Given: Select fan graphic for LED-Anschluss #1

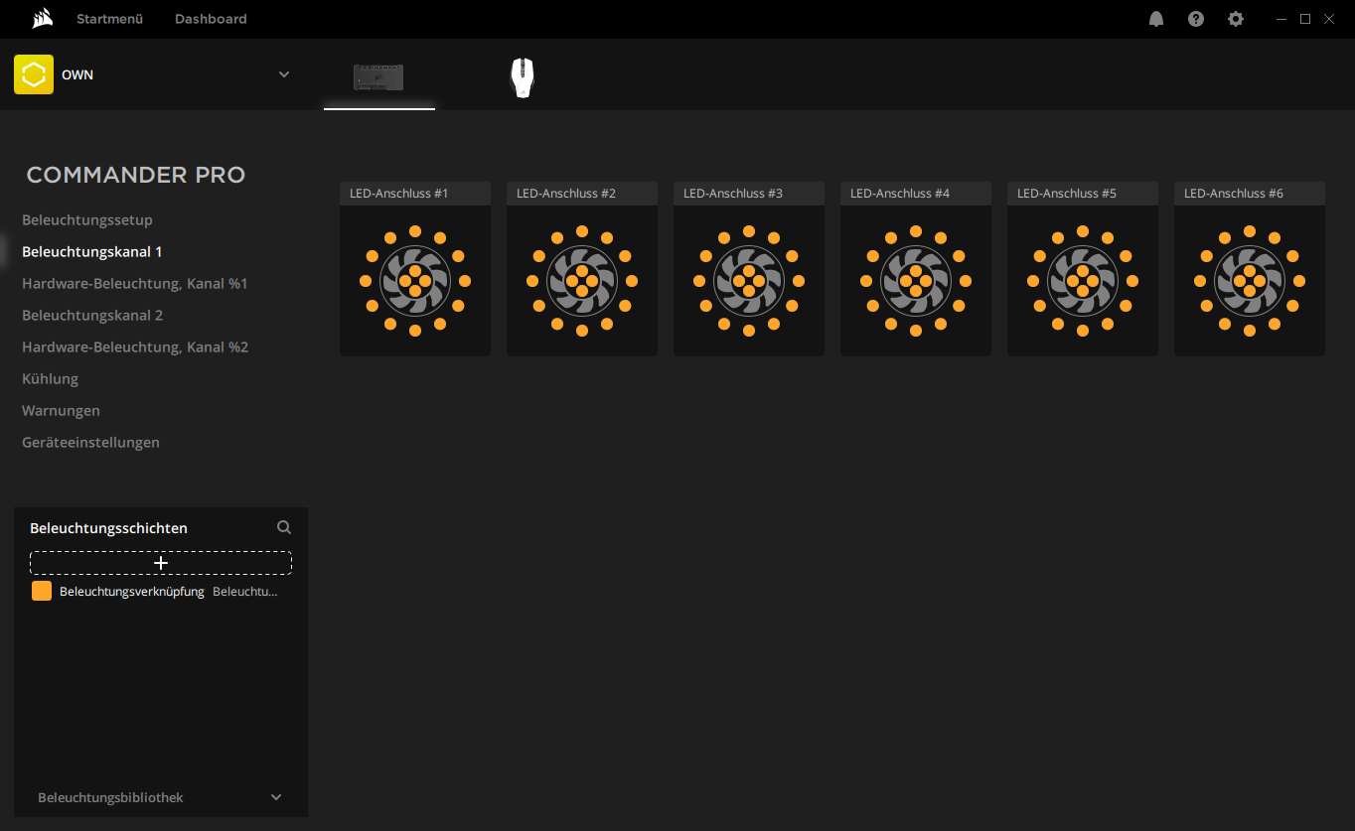Looking at the screenshot, I should coord(415,281).
